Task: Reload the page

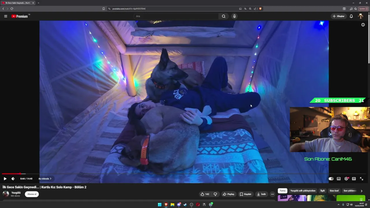Action: pyautogui.click(x=12, y=9)
